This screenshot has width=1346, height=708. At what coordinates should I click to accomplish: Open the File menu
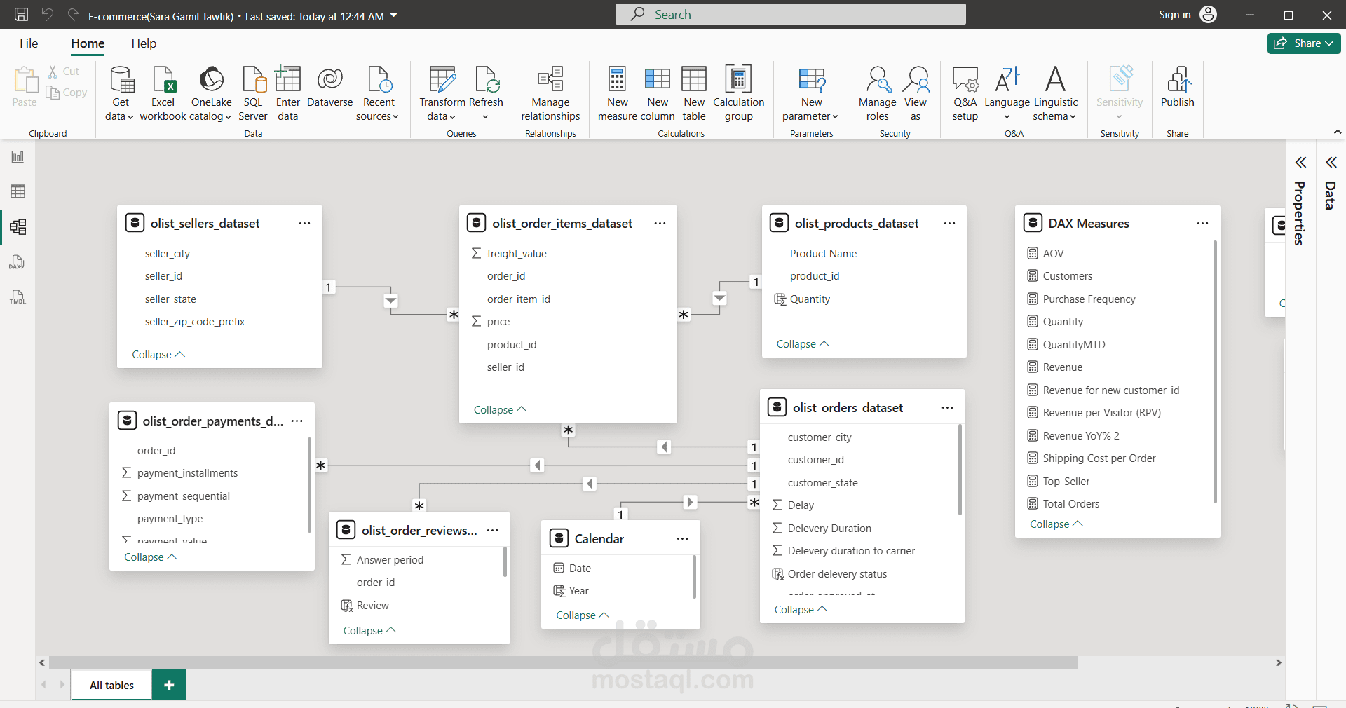click(29, 43)
